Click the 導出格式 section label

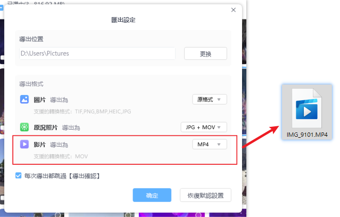(x=31, y=84)
